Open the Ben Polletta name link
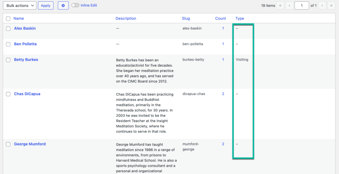 25,44
